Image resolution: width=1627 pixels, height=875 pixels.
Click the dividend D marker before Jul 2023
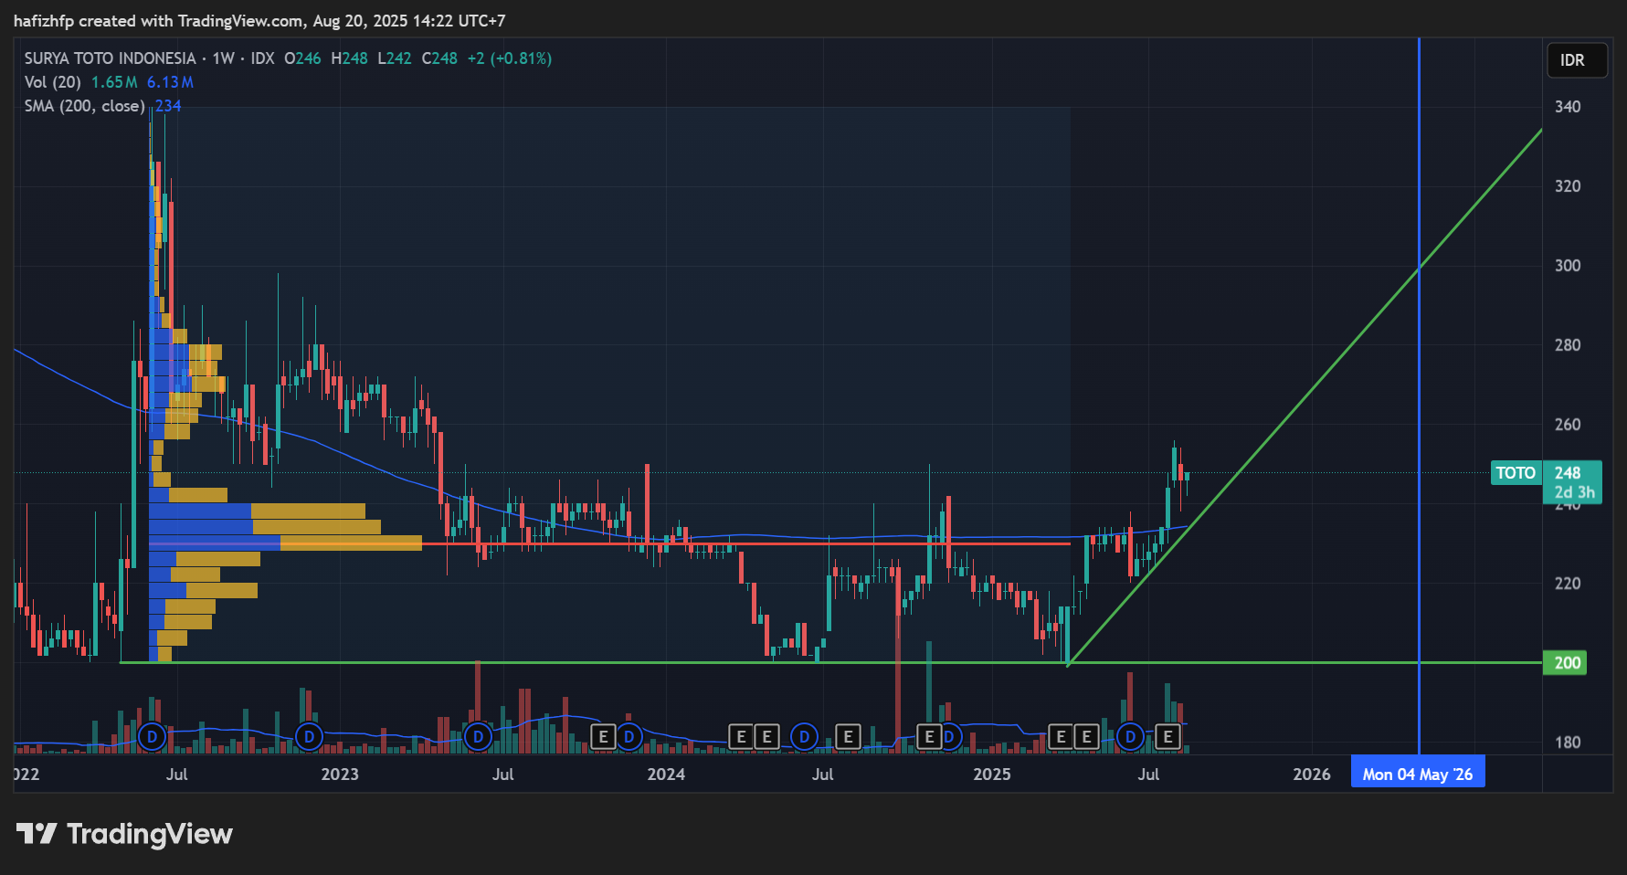(479, 736)
